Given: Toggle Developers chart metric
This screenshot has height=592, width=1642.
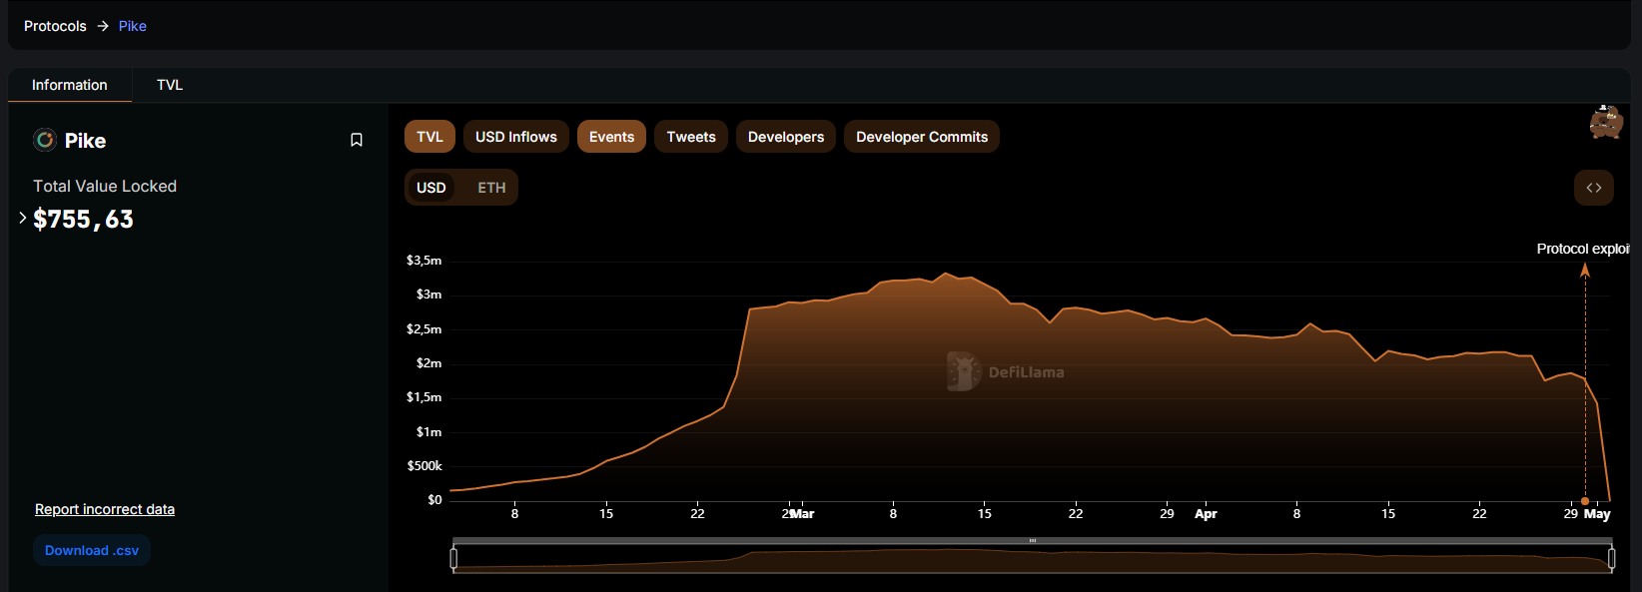Looking at the screenshot, I should click(786, 137).
